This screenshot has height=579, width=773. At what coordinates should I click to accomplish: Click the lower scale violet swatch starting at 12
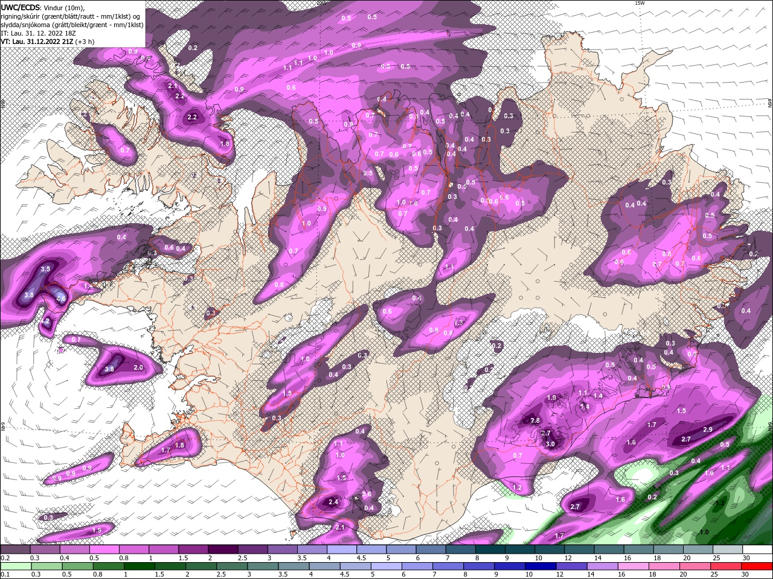point(572,566)
